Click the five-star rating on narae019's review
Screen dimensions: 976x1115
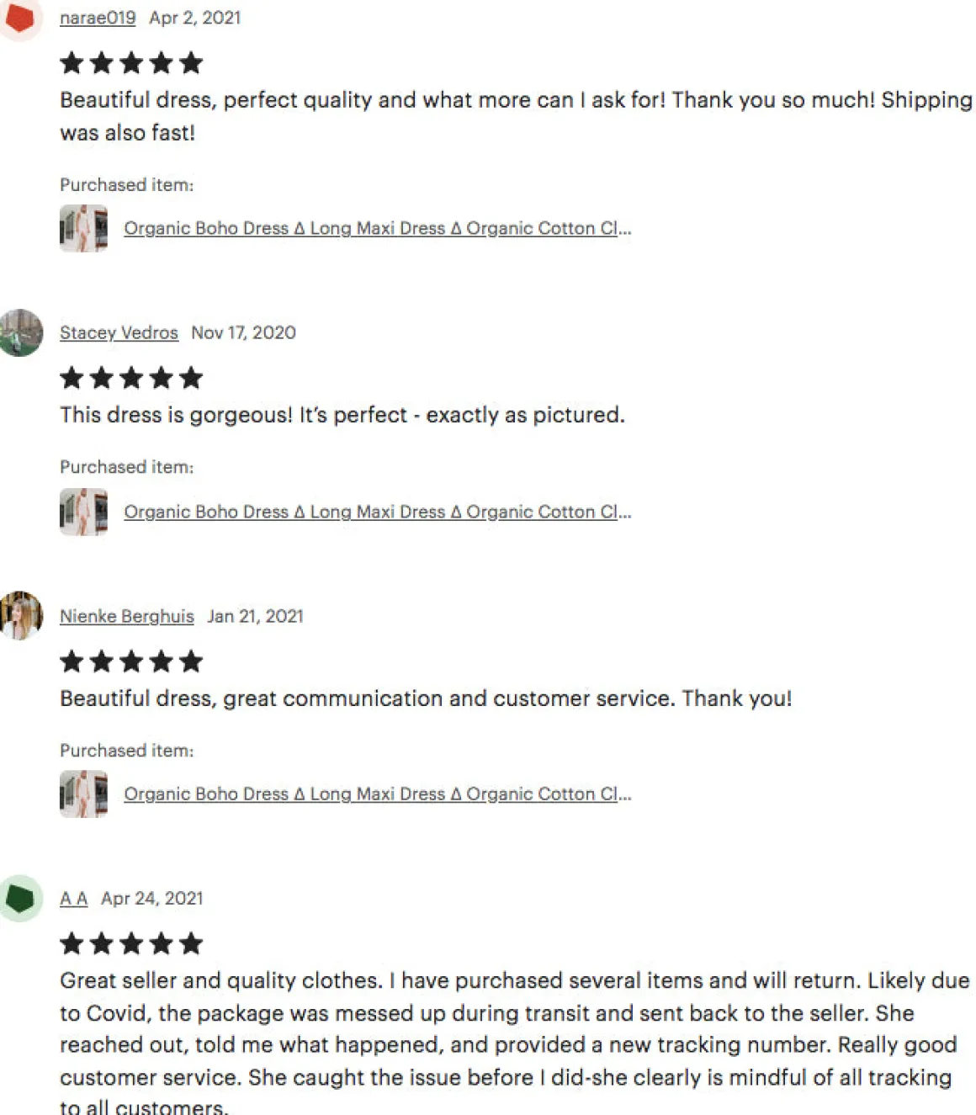131,62
